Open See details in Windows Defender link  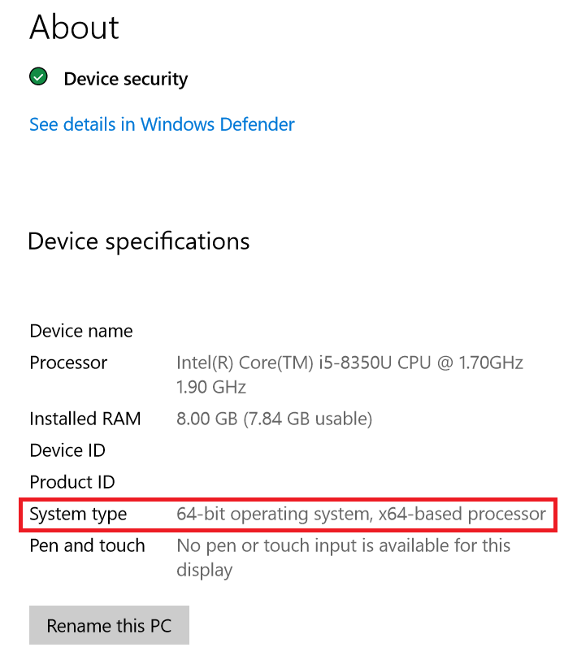click(162, 124)
